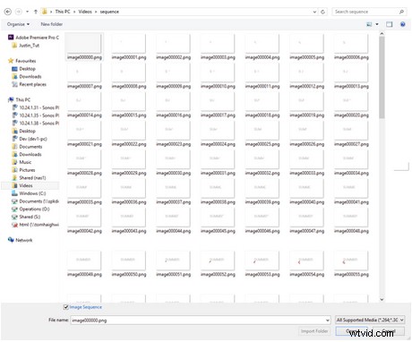Click the File name input field
Image resolution: width=412 pixels, height=342 pixels.
[x=198, y=321]
